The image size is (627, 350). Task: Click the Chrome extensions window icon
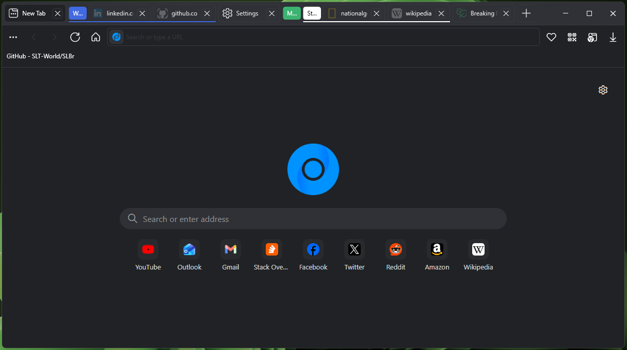pyautogui.click(x=592, y=37)
